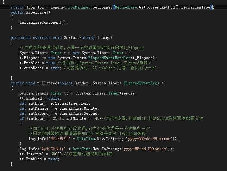Click the MethodBase class reference
The image size is (227, 171).
pos(126,7)
